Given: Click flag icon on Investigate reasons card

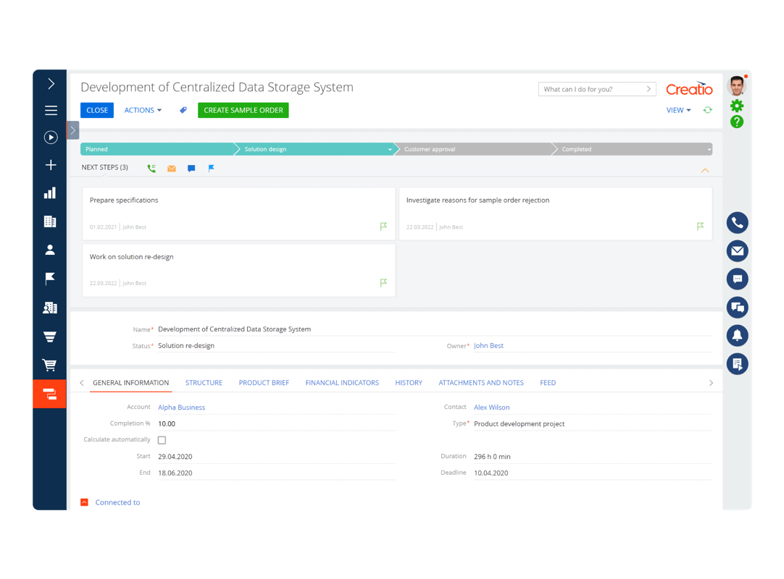Looking at the screenshot, I should [700, 227].
